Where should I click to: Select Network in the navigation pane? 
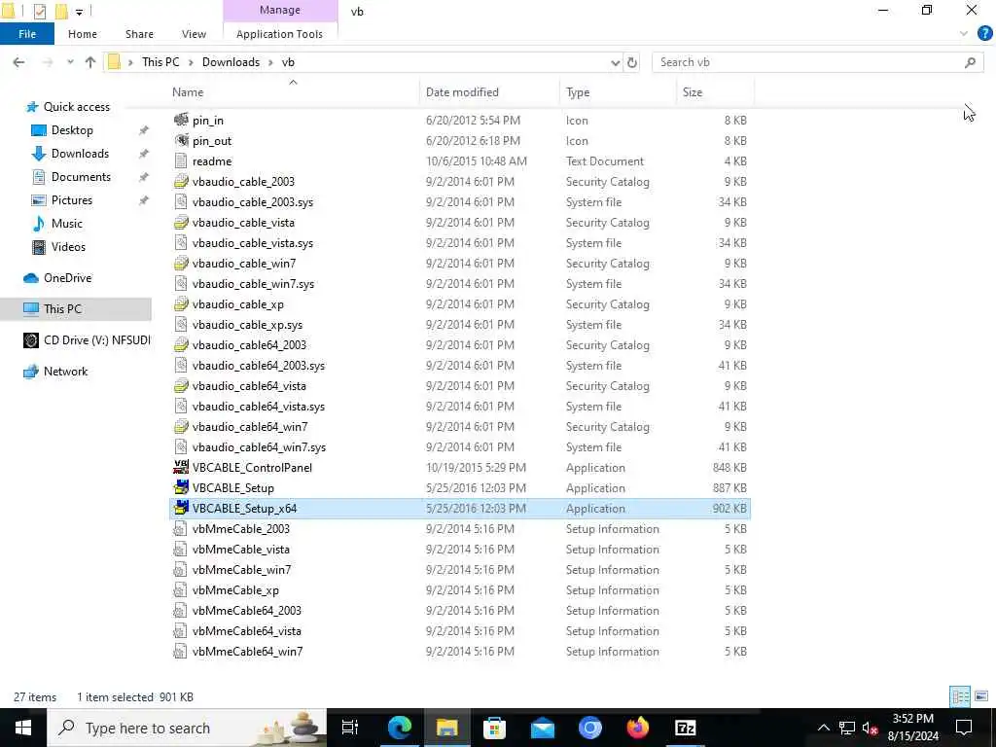click(65, 372)
